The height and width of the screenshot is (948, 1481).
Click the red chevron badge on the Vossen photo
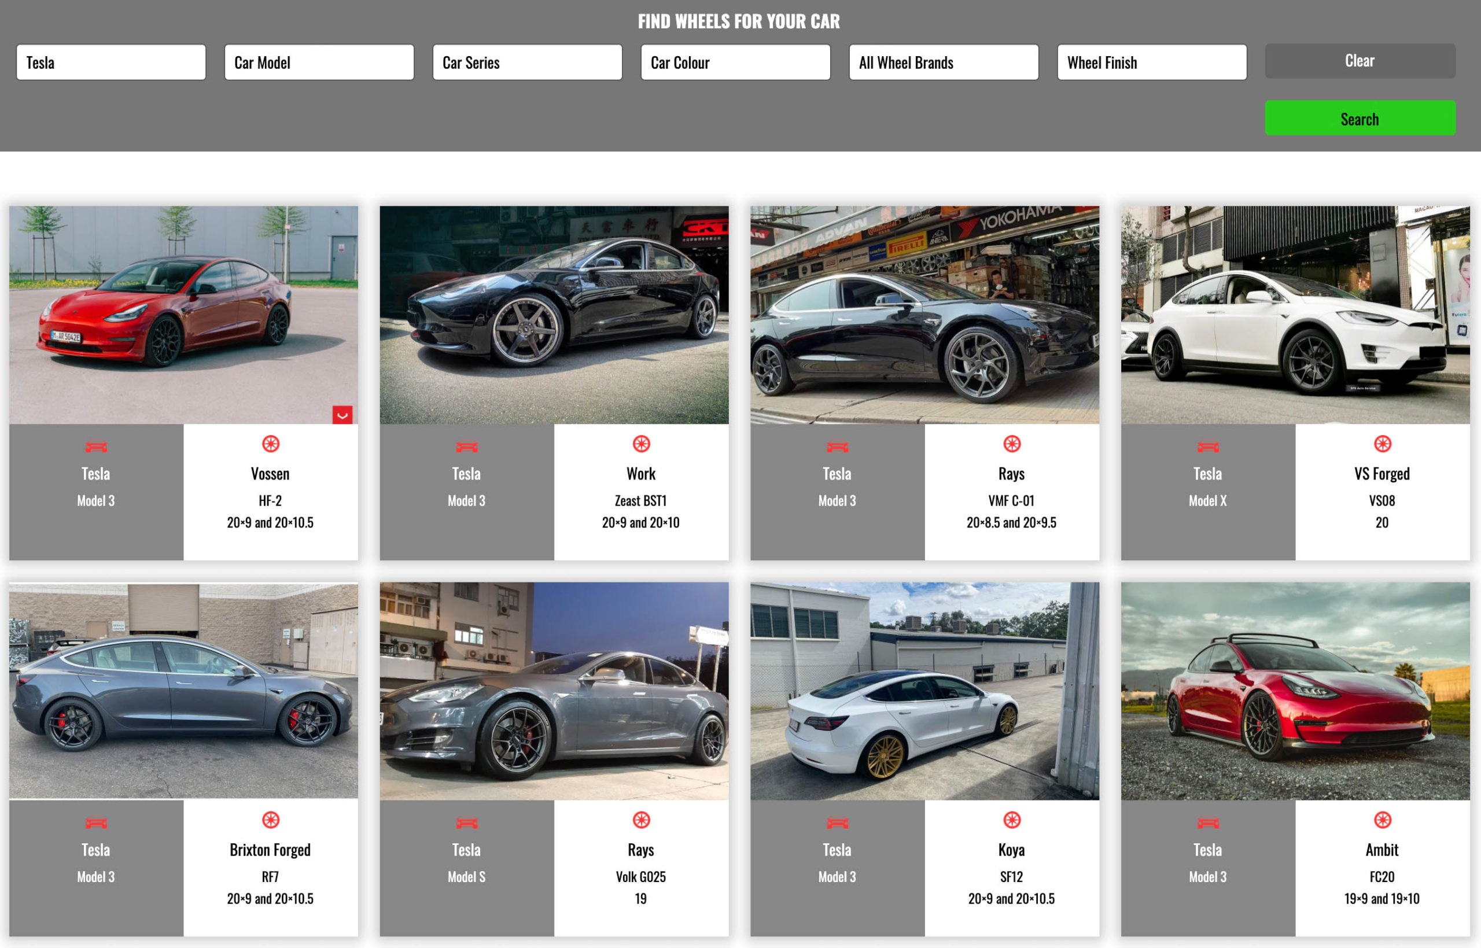(x=342, y=415)
